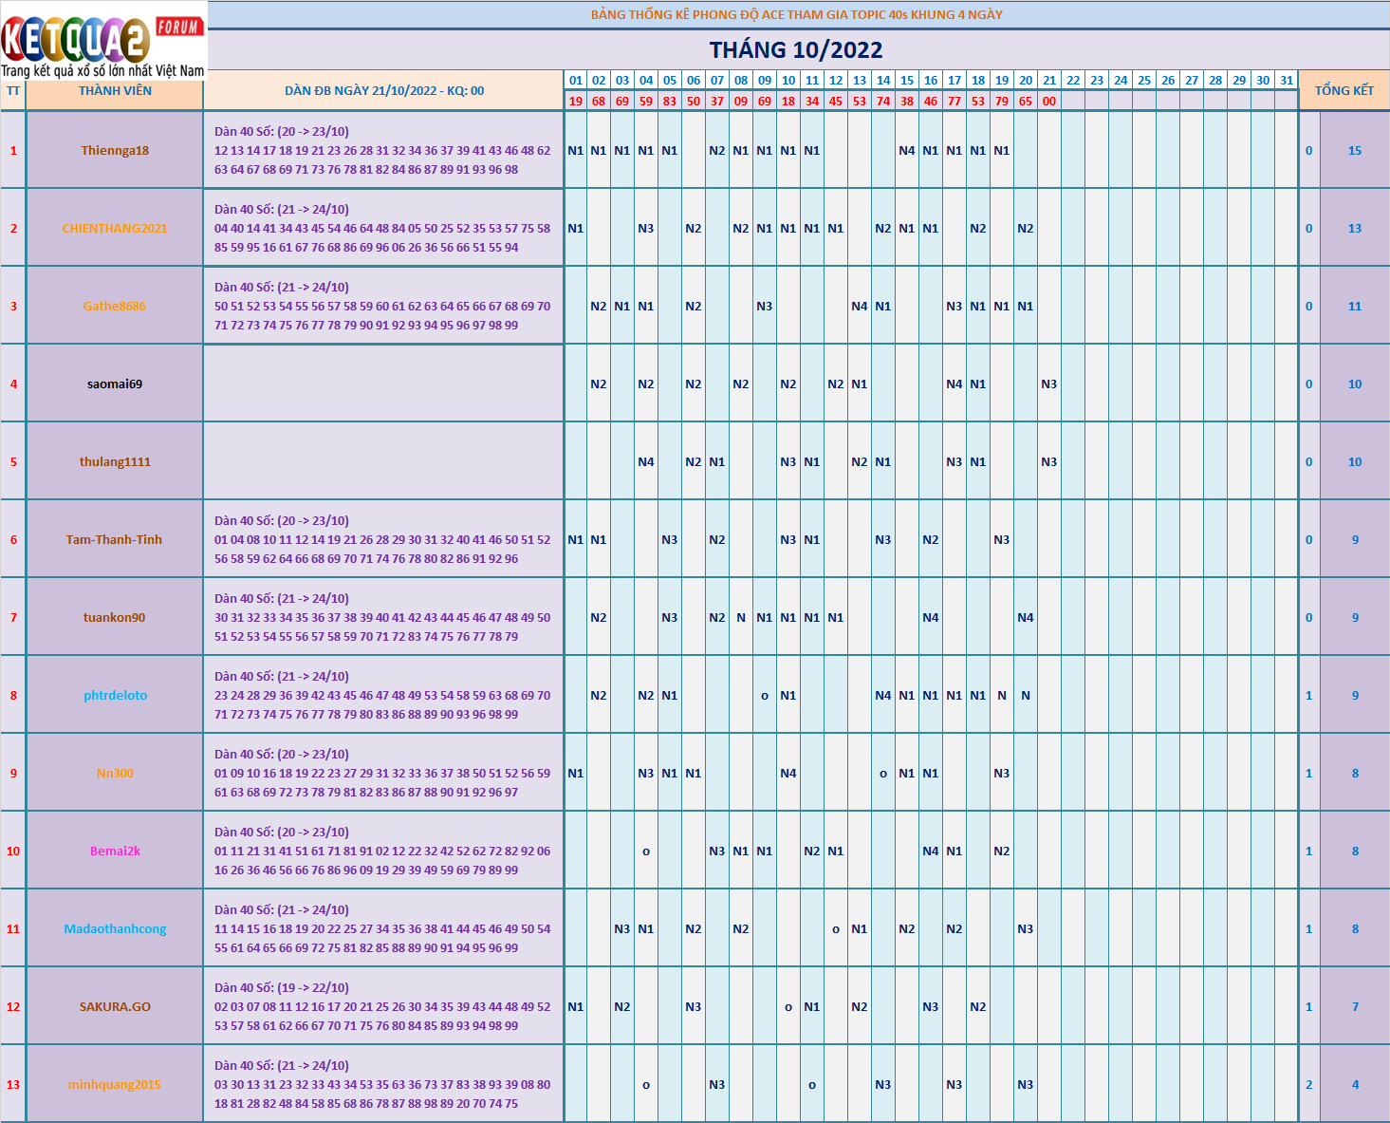
Task: Click N3 under day 19 in Tam-Thanh-Tinh row
Action: point(1002,539)
